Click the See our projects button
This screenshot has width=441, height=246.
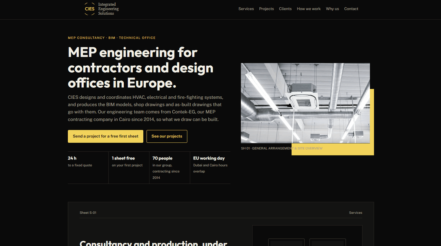[x=167, y=136]
